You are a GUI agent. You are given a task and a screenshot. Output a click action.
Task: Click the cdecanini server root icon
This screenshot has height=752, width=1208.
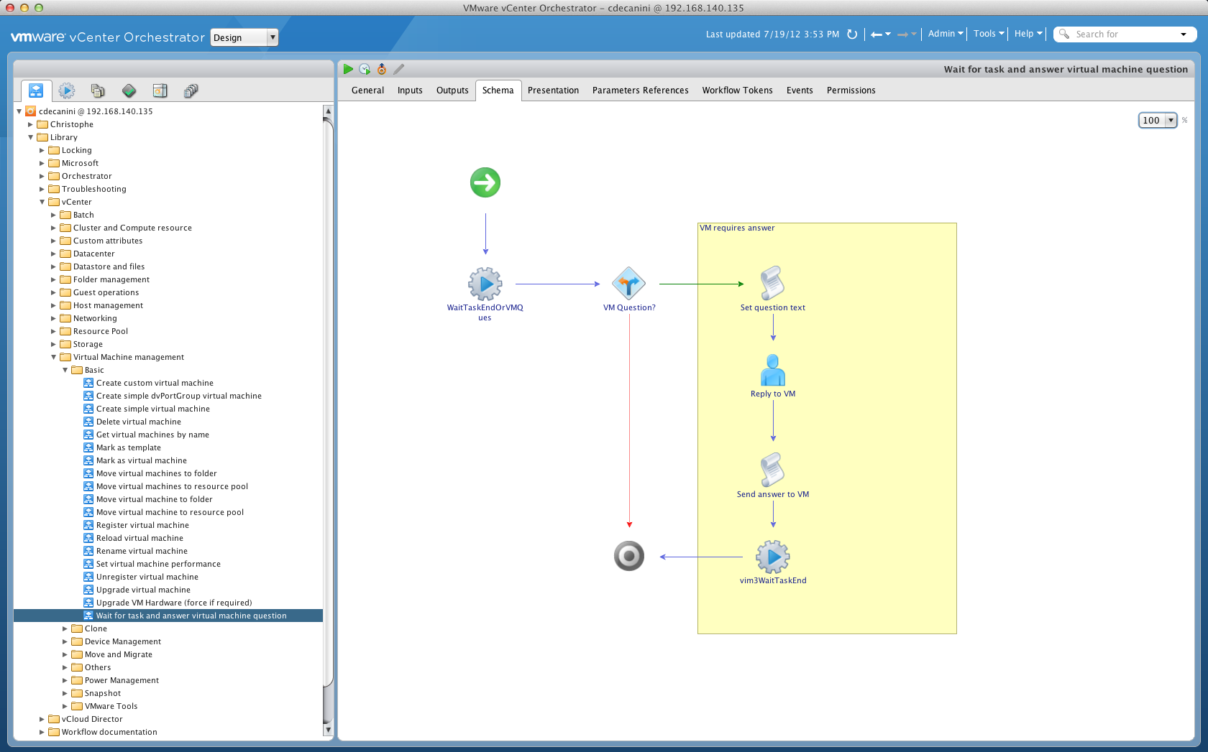31,111
